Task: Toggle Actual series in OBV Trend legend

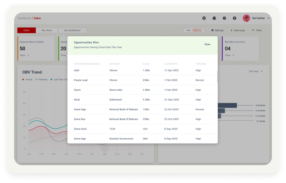Action: click(x=28, y=79)
